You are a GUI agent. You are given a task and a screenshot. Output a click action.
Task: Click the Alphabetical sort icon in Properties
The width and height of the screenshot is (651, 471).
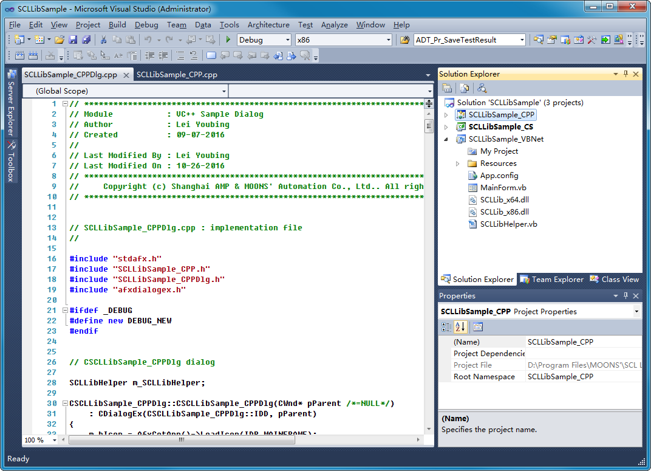pyautogui.click(x=460, y=328)
